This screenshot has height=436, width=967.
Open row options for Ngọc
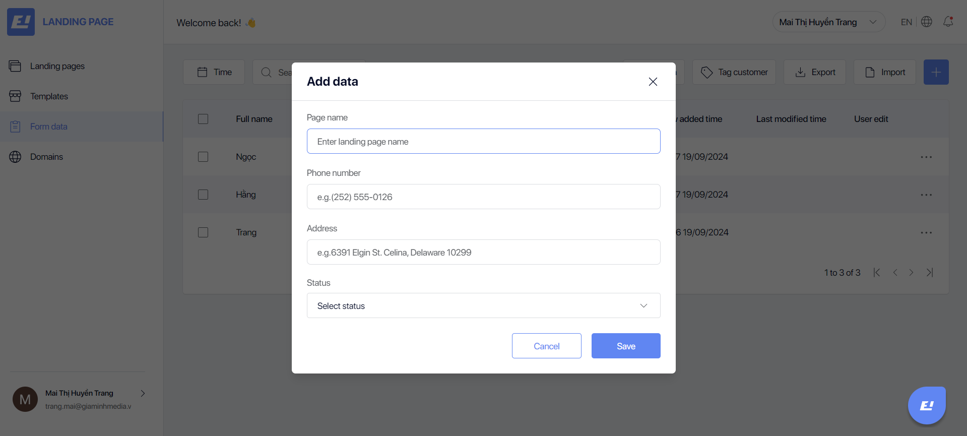(926, 157)
